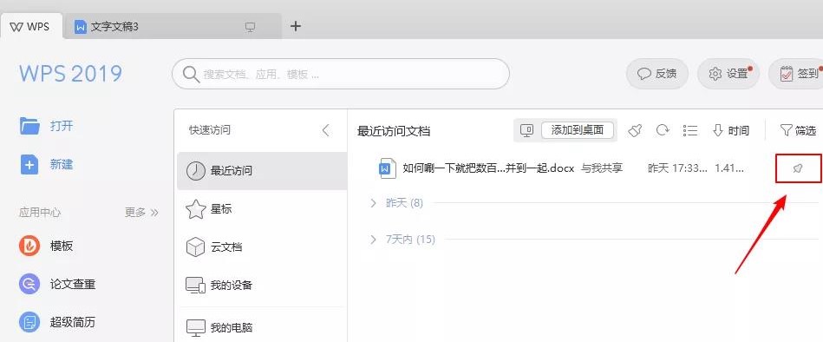Click the monitor icon beside 添加到桌面
This screenshot has height=342, width=823.
click(x=527, y=130)
